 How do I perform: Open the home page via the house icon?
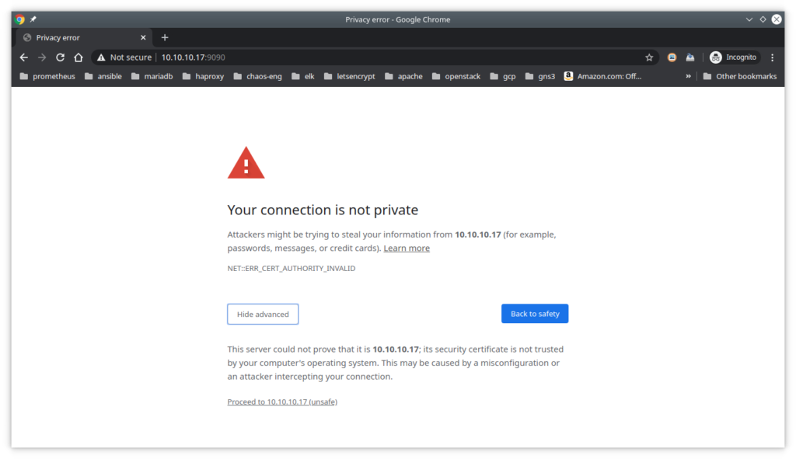(x=79, y=57)
